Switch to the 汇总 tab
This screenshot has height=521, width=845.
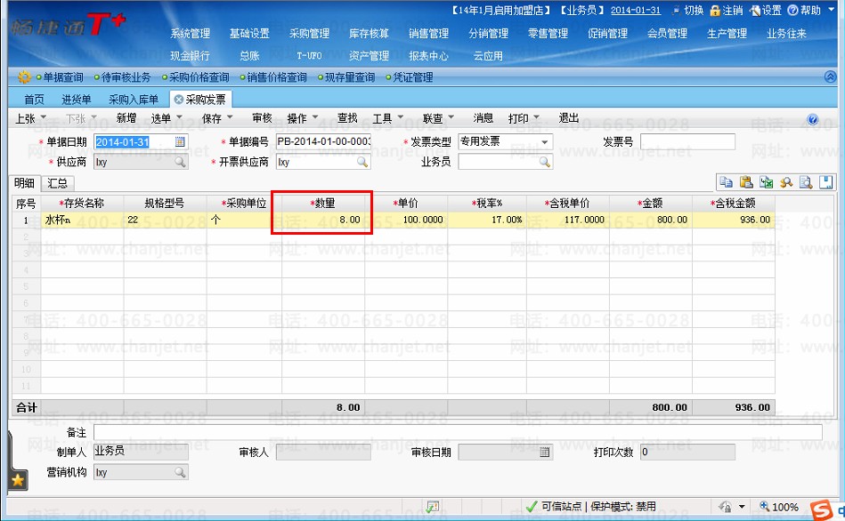[57, 183]
